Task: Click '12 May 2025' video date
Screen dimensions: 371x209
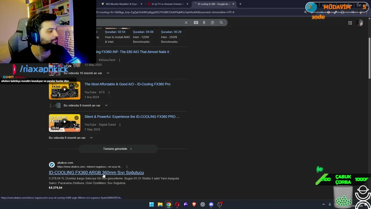Action: [93, 65]
